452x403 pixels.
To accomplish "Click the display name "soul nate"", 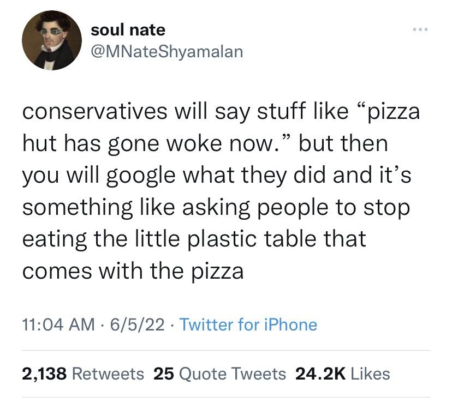I will [128, 29].
